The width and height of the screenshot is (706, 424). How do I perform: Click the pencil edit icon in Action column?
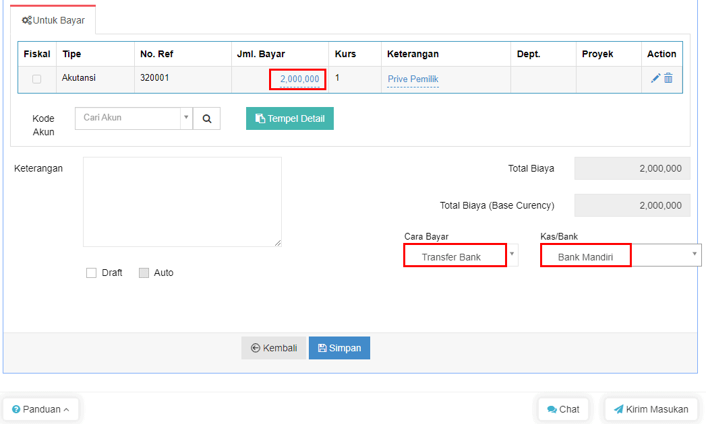(x=655, y=78)
